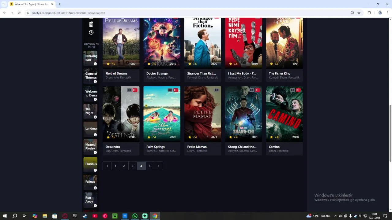
Task: Go to page 5 of results
Action: [x=150, y=166]
